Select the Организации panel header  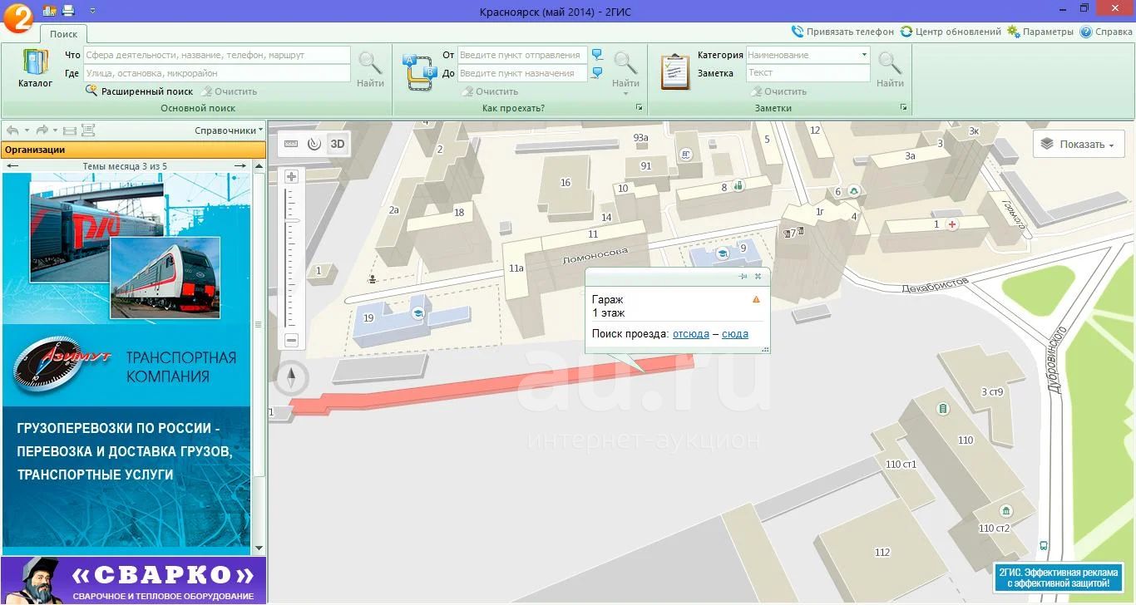(133, 150)
